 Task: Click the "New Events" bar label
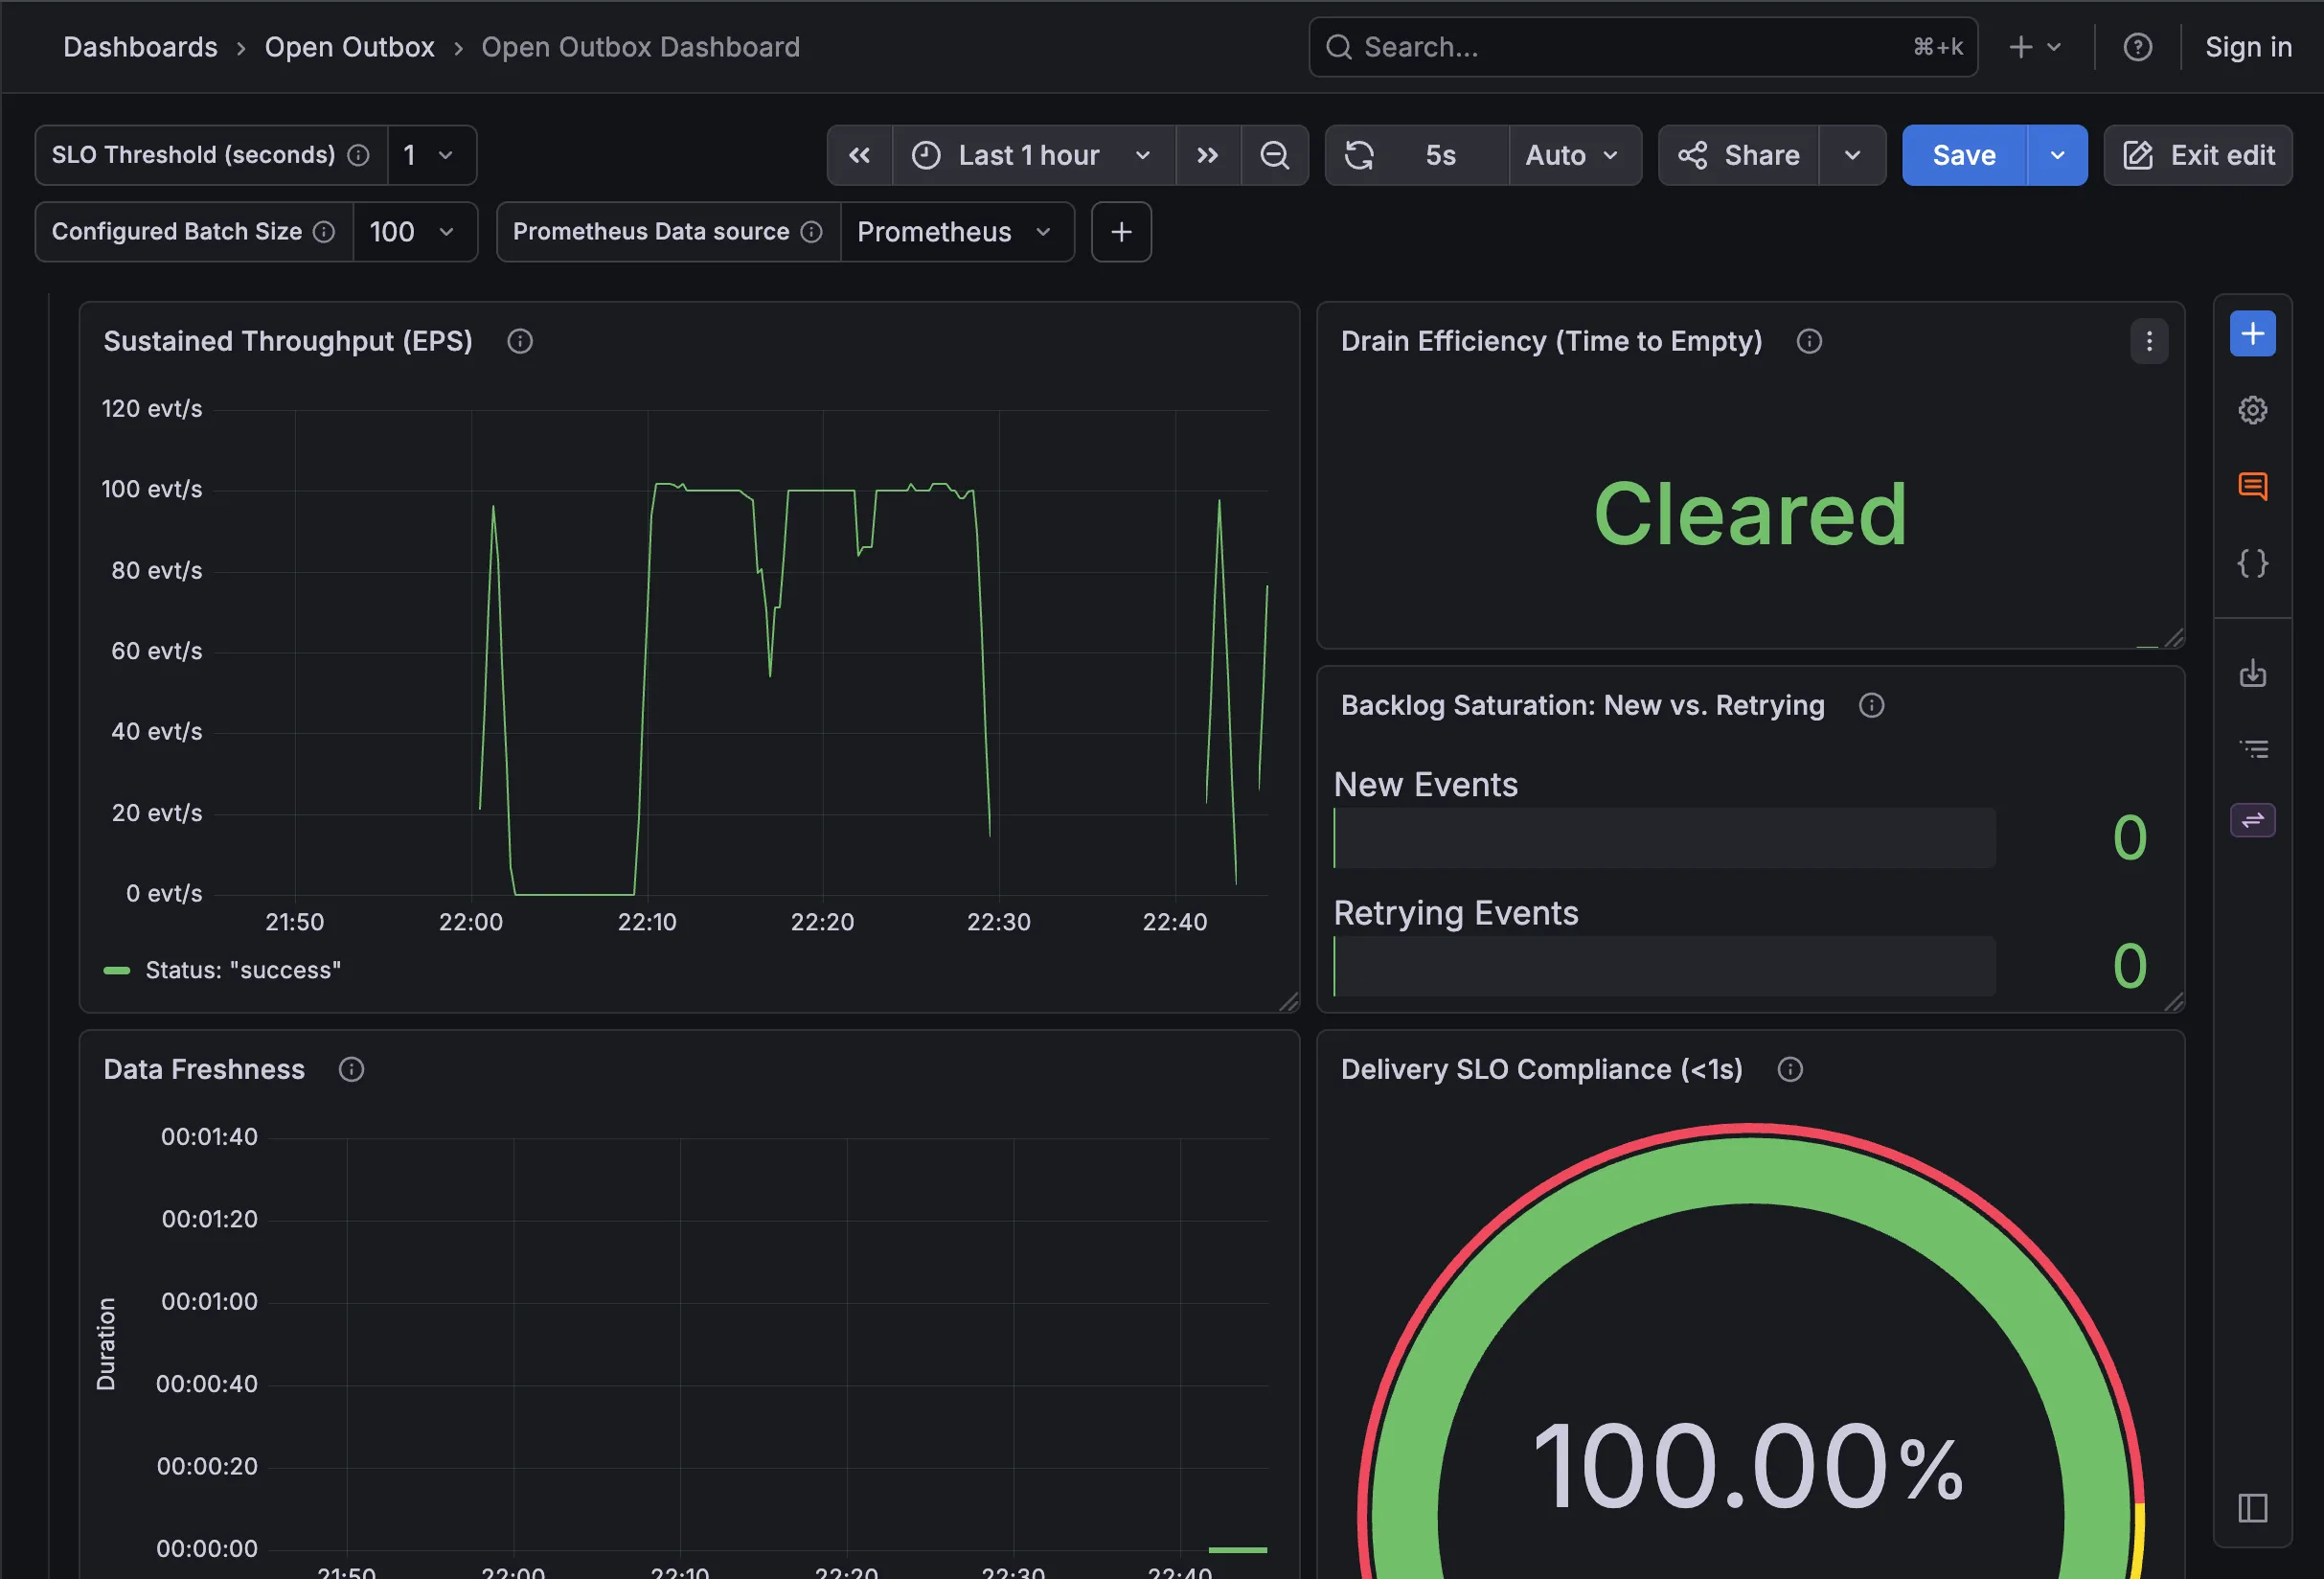click(x=1426, y=785)
